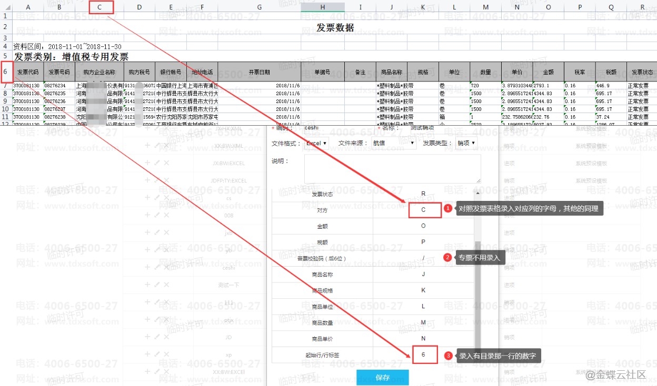Click the delete X icon in the ceshi row

[x=166, y=267]
